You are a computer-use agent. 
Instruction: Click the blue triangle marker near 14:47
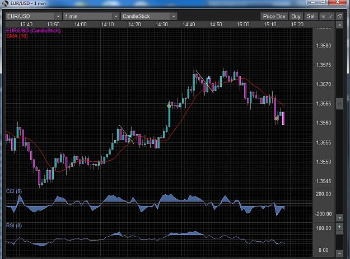pyautogui.click(x=209, y=78)
